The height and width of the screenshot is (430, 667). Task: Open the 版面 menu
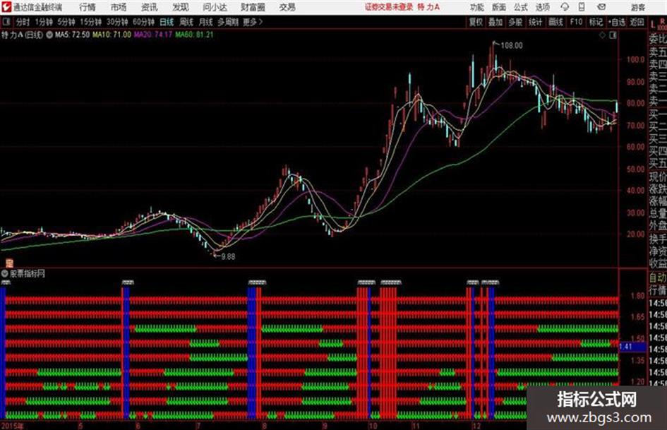tap(498, 7)
